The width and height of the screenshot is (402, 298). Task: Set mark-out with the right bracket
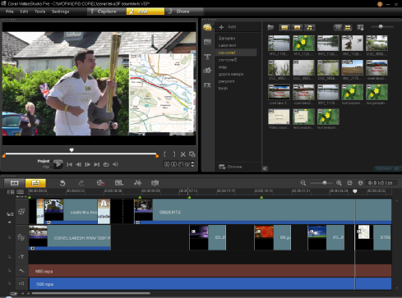tap(174, 154)
